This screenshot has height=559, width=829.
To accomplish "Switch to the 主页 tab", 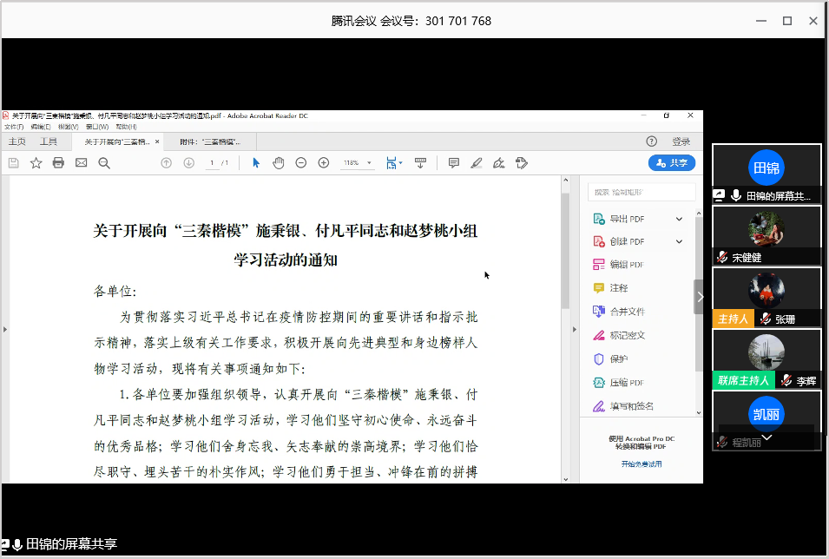I will (16, 141).
